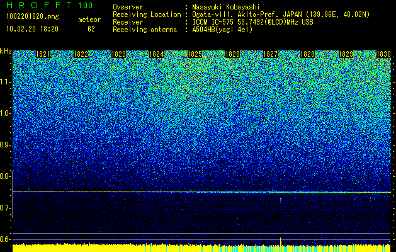Click the 1821 time marker
Viewport: 396px width, 252px height.
pos(43,54)
